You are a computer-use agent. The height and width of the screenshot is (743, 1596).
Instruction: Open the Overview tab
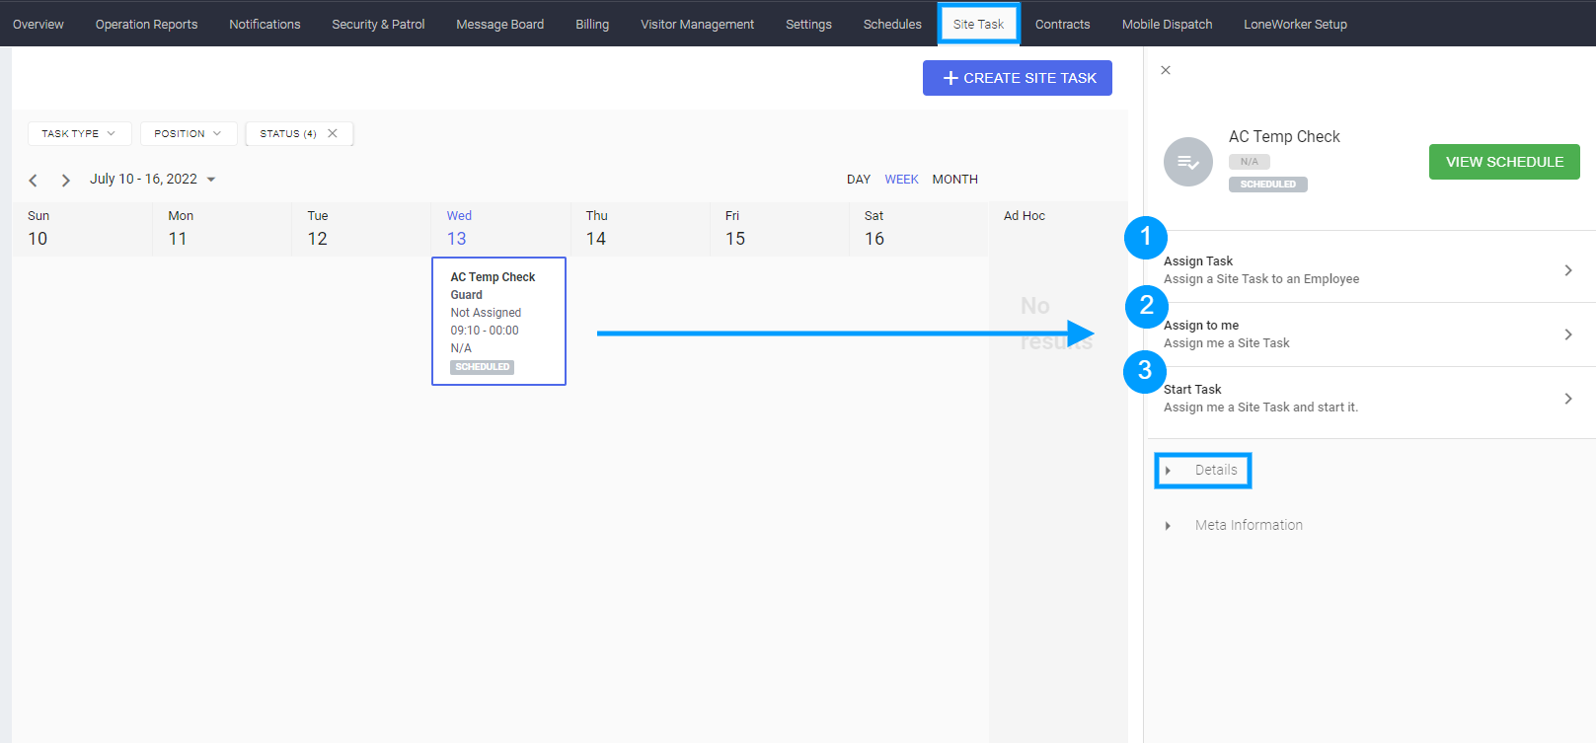point(38,24)
